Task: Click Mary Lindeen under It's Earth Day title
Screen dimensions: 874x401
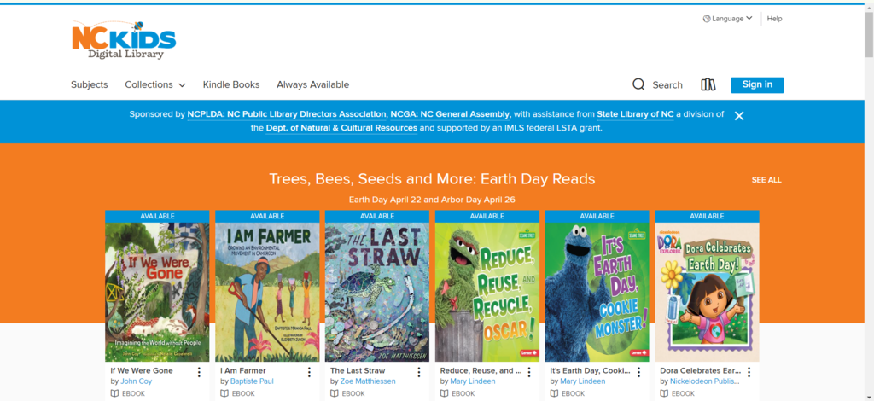Action: click(582, 381)
